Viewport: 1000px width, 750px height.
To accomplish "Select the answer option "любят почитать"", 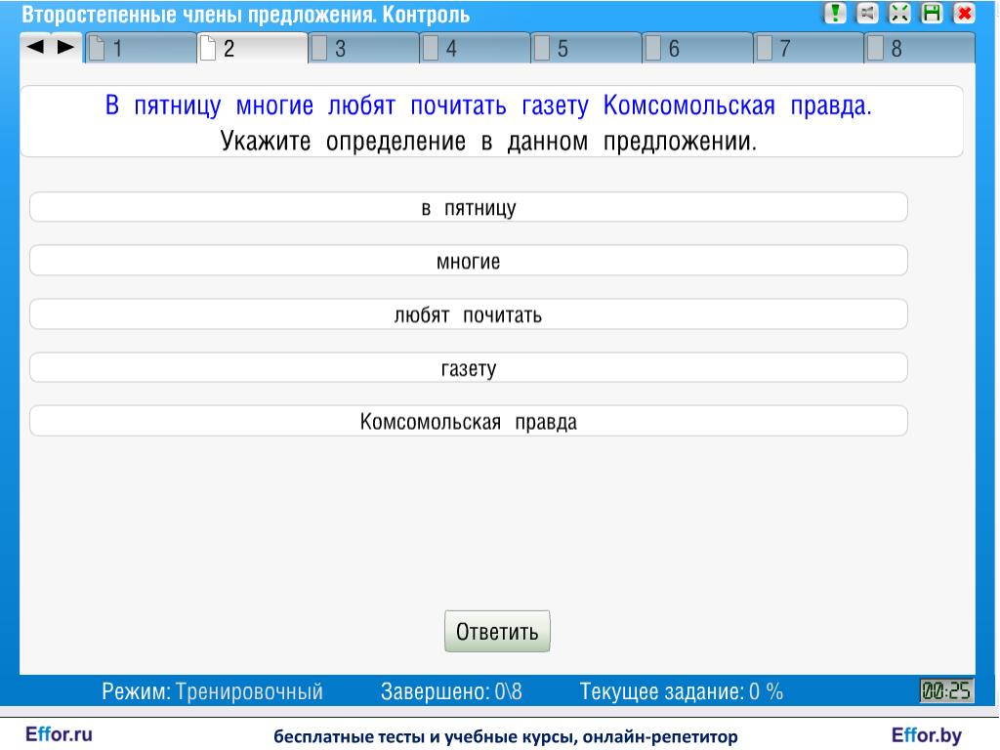I will tap(469, 314).
